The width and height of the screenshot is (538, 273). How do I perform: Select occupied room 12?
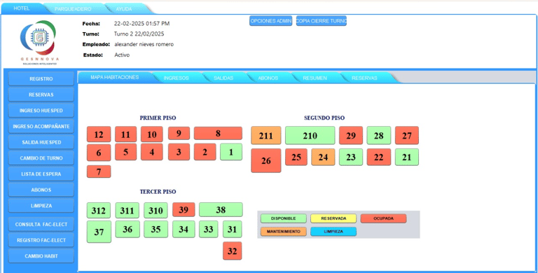click(99, 134)
